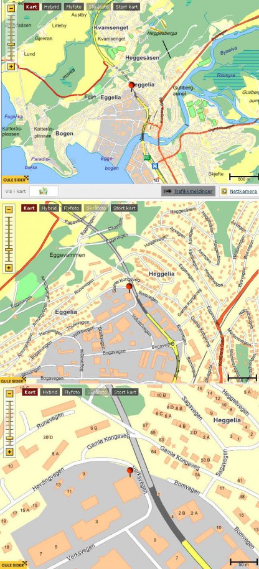Click zoom slider handle on the overview map

coord(11,44)
